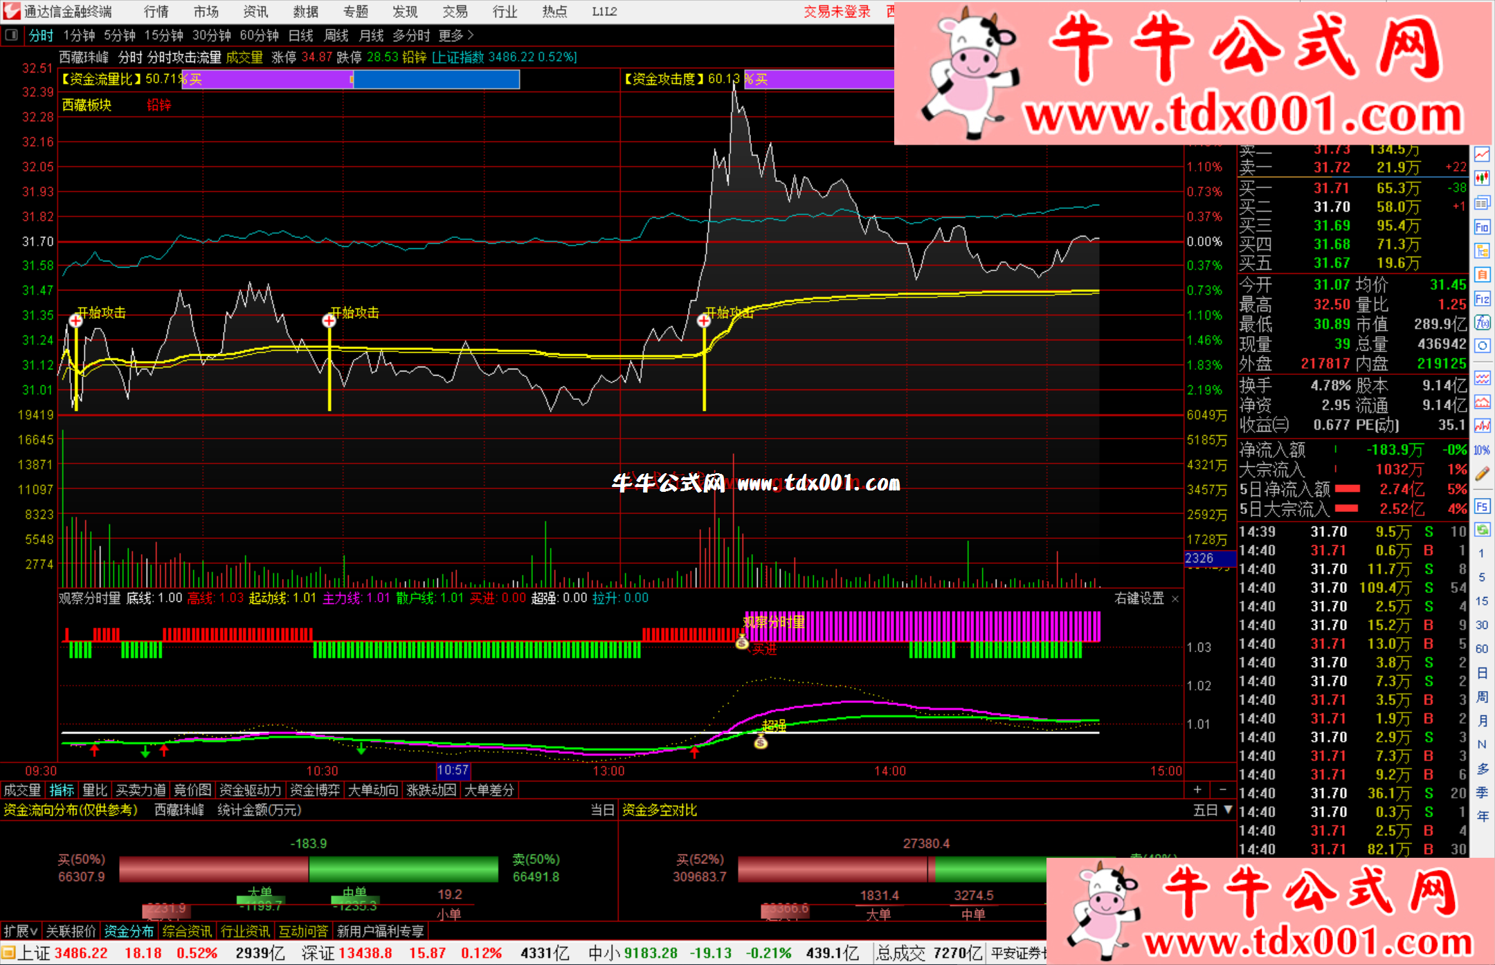Image resolution: width=1495 pixels, height=965 pixels.
Task: Toggle the 10% scale option in sidebar
Action: pos(1482,450)
